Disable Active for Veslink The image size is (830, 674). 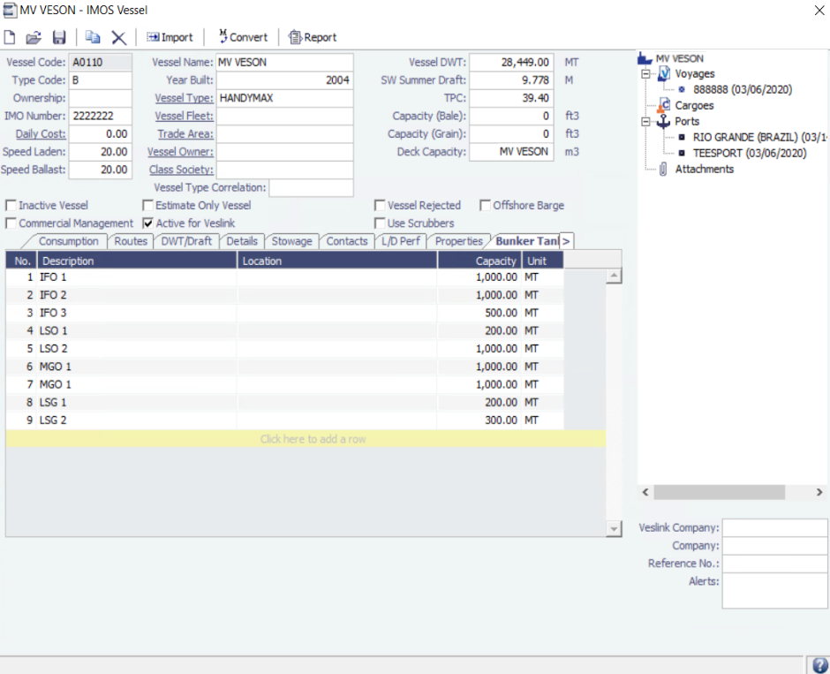point(148,223)
